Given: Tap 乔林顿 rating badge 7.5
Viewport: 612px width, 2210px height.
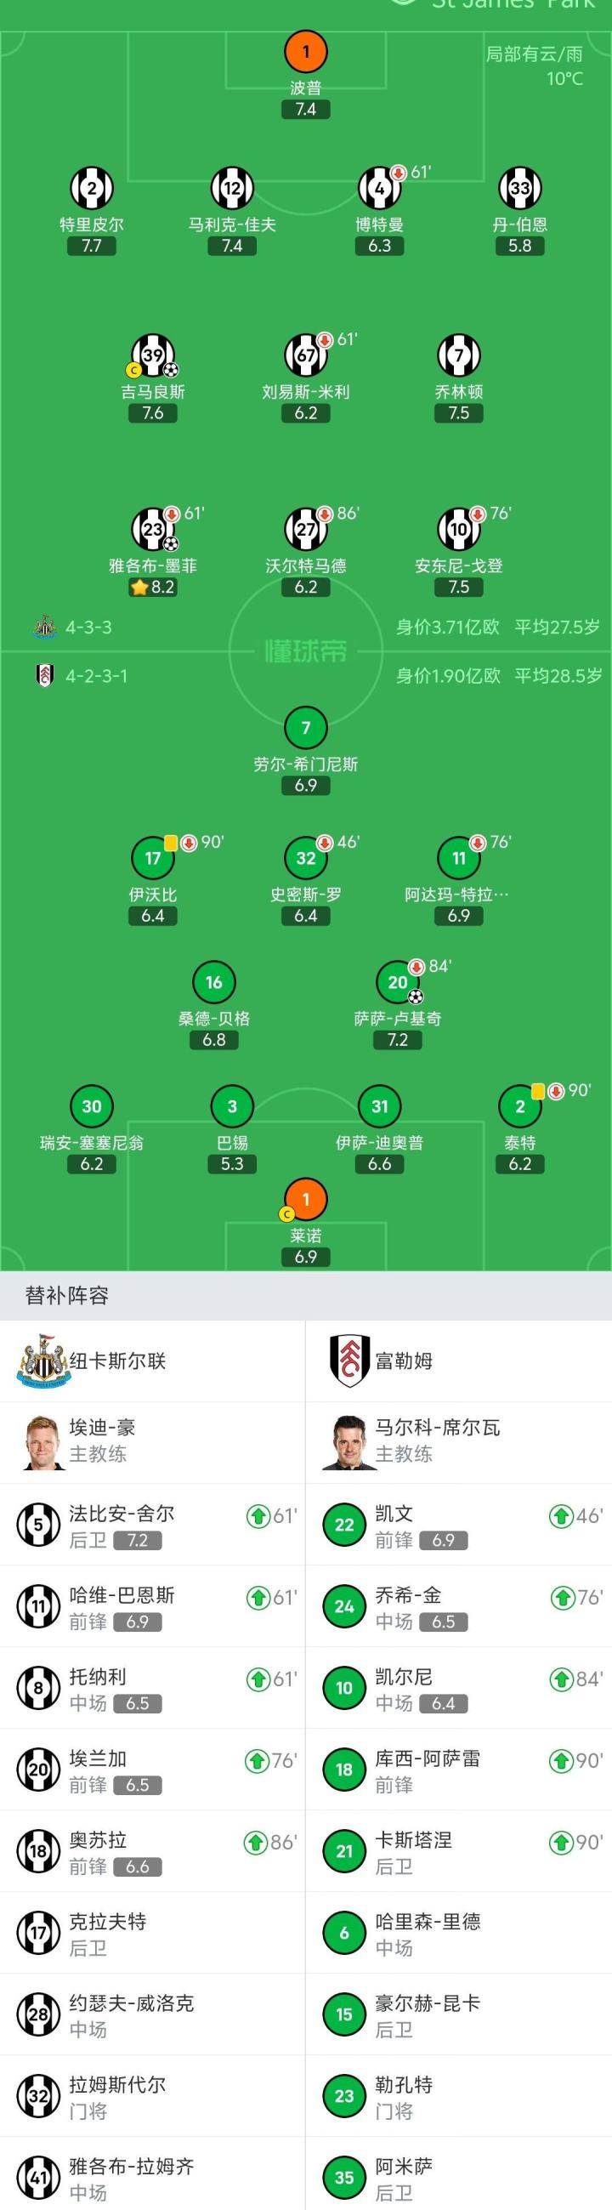Looking at the screenshot, I should coord(458,413).
